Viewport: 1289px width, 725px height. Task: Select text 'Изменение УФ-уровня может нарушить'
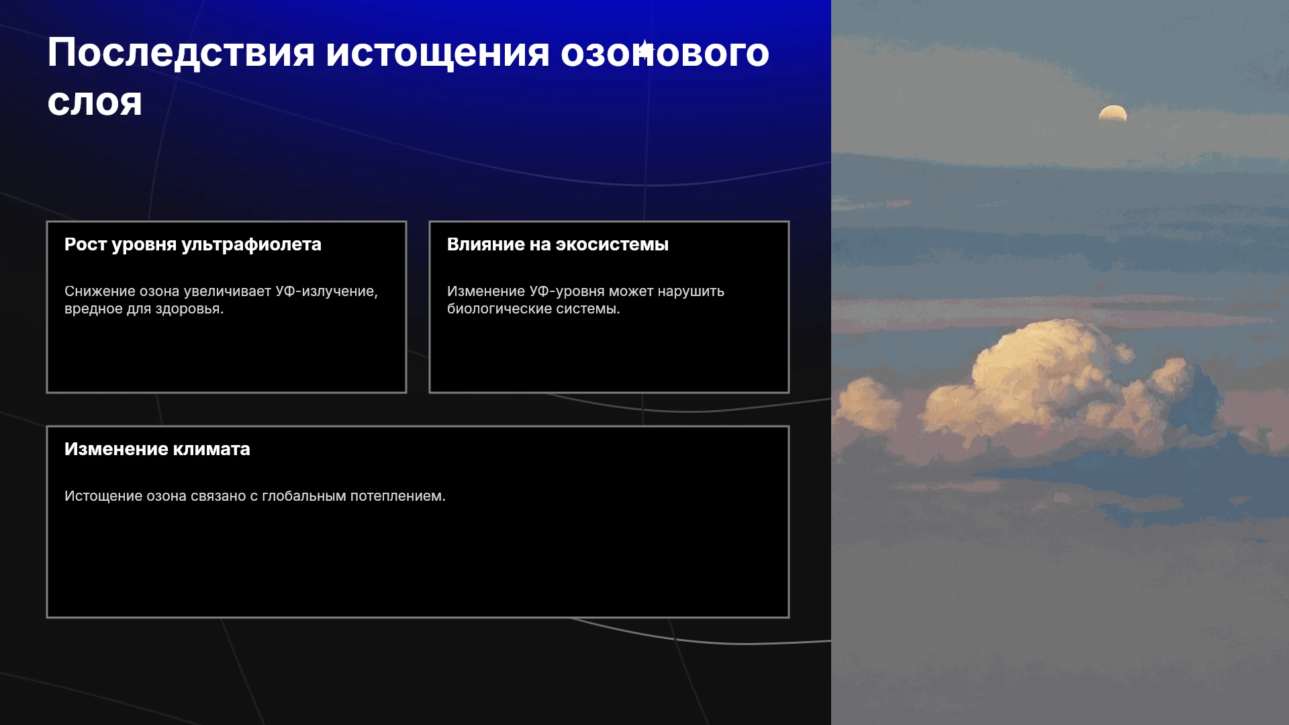pyautogui.click(x=585, y=291)
